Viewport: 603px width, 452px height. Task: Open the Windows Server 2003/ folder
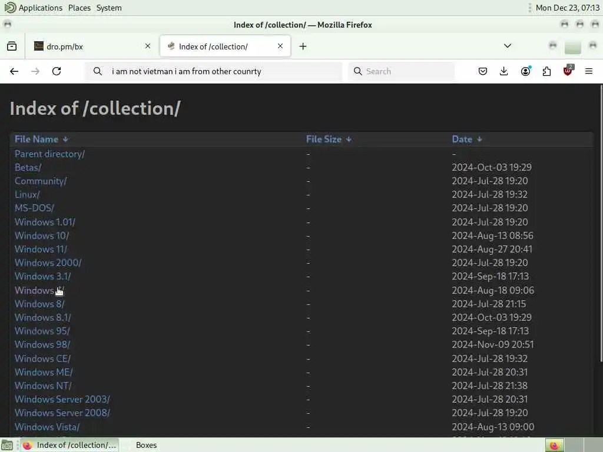(62, 400)
